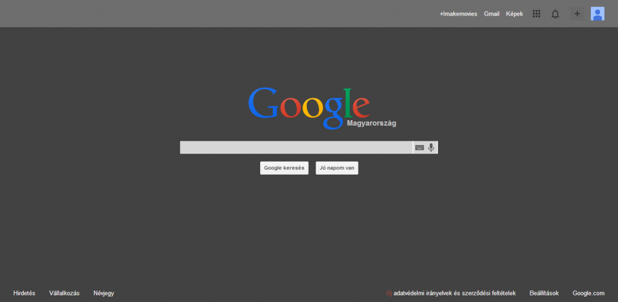Click the Google logo
Viewport: 618px width, 302px height.
(x=309, y=108)
